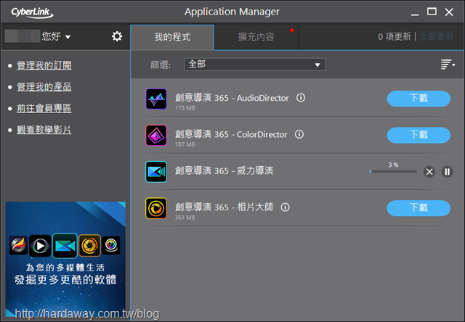
Task: Click the CyberLink logo
Action: click(x=32, y=13)
